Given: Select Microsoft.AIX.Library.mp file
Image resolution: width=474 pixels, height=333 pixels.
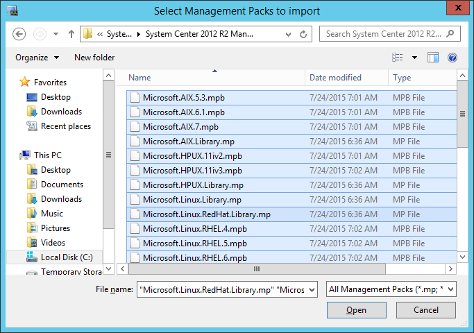Looking at the screenshot, I should pyautogui.click(x=291, y=142).
